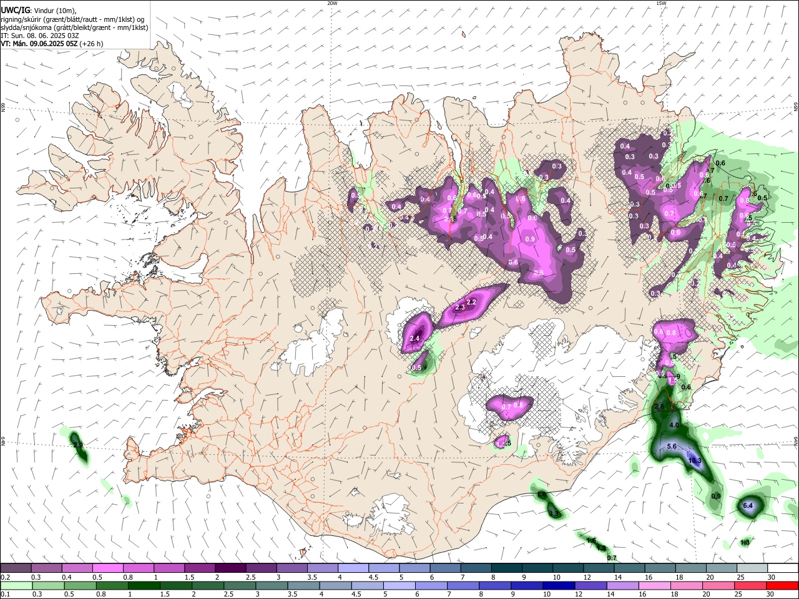Click the '0.1' label on the rain scale
The height and width of the screenshot is (599, 799).
tap(5, 595)
